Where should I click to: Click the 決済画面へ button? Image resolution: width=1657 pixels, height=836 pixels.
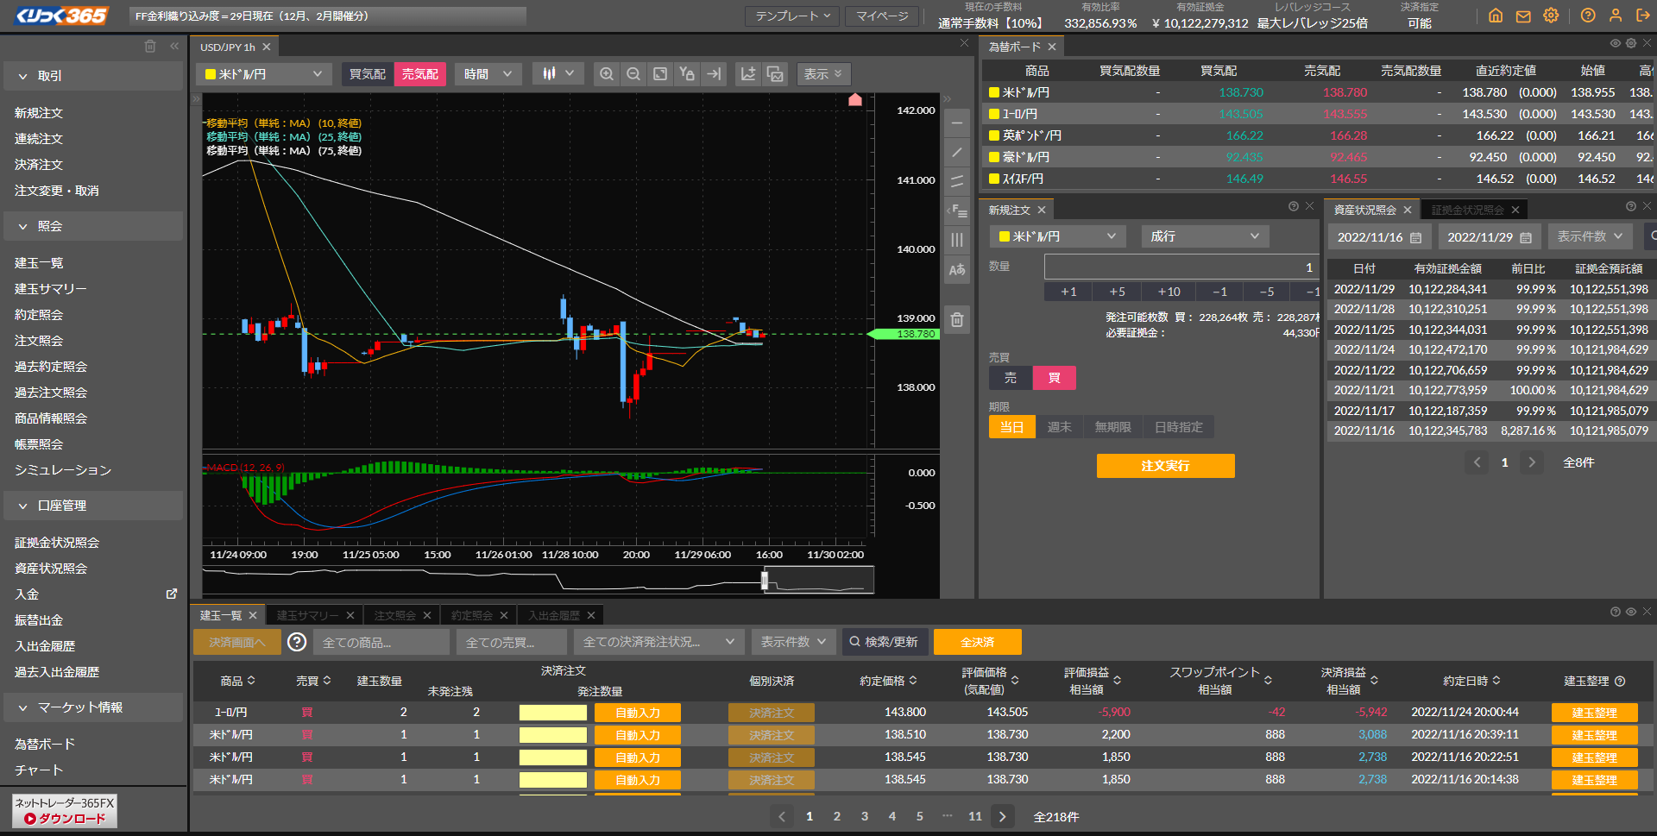coord(236,642)
